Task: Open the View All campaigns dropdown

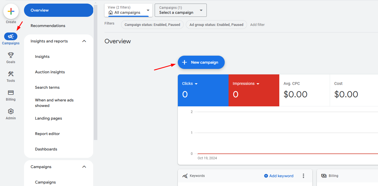Action: pos(128,10)
